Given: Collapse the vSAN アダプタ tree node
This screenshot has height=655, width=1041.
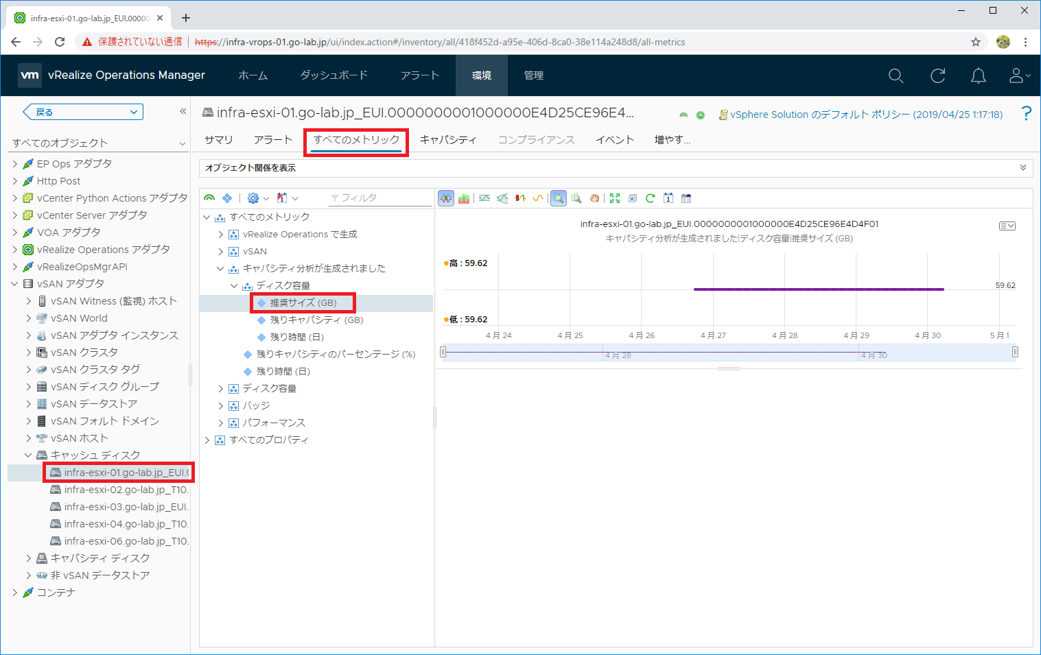Looking at the screenshot, I should 15,284.
